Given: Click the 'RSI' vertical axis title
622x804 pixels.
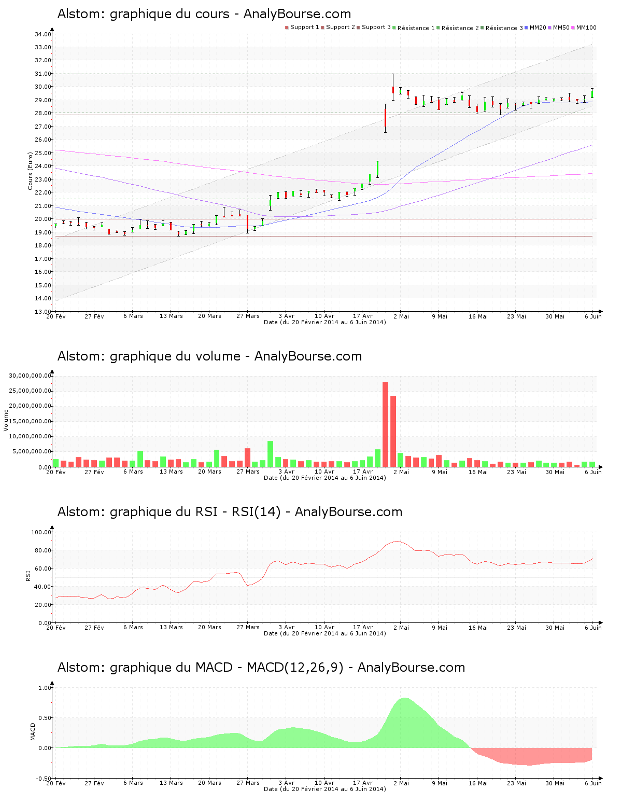Looking at the screenshot, I should tap(28, 575).
